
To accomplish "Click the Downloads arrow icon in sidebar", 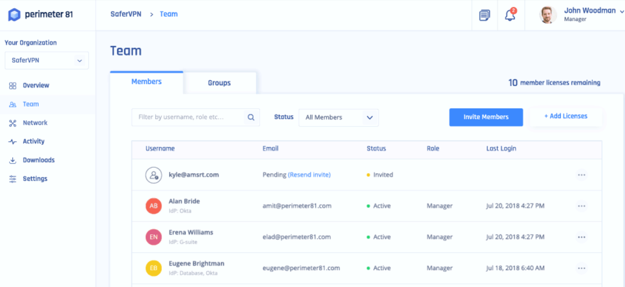I will tap(13, 161).
